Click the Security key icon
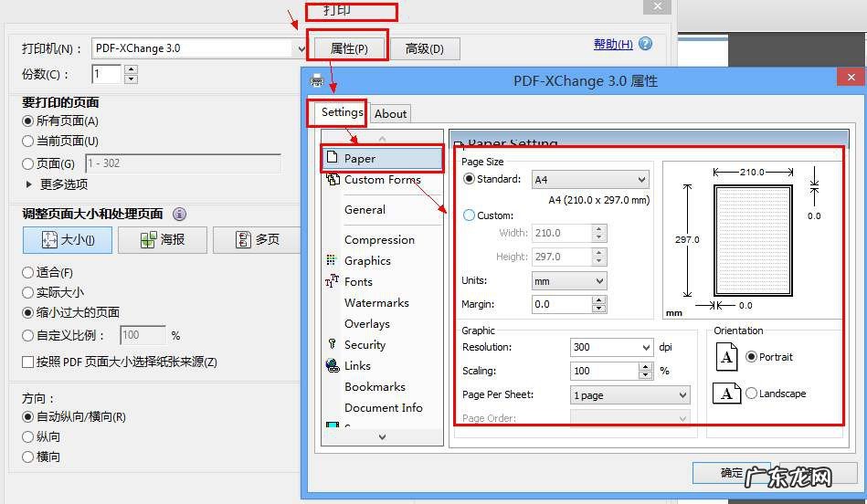 coord(332,343)
